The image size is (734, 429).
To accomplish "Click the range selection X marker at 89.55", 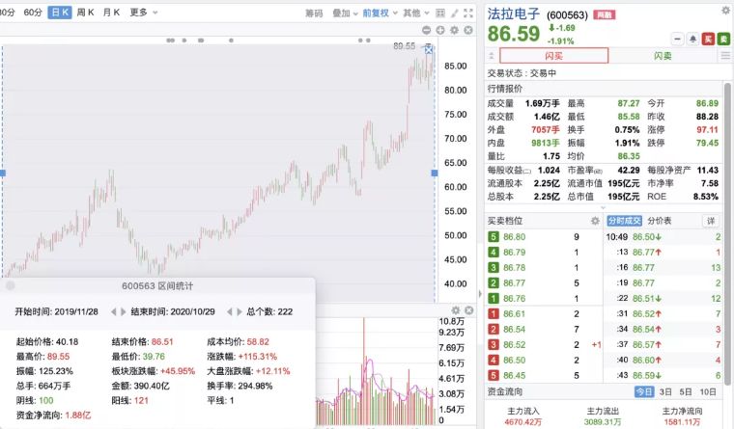I will (x=429, y=49).
